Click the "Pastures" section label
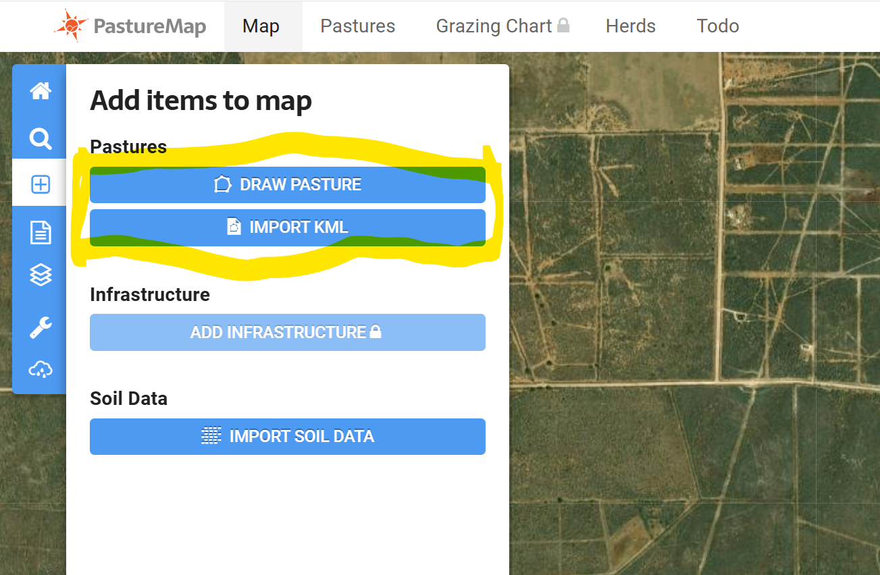The image size is (880, 575). (x=128, y=147)
